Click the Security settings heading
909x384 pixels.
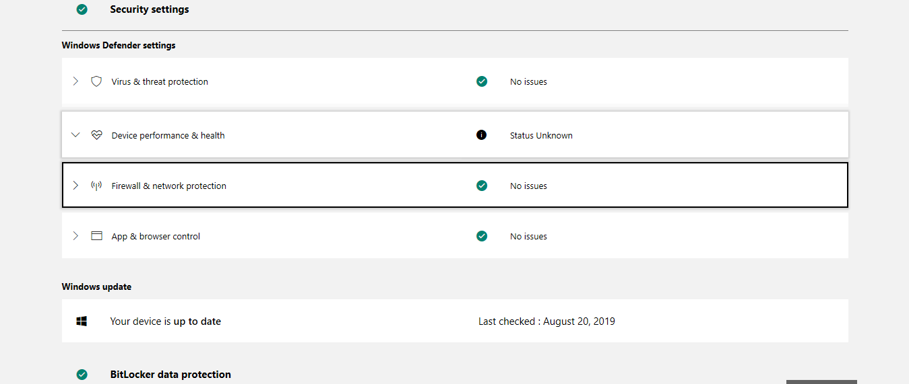[x=150, y=9]
